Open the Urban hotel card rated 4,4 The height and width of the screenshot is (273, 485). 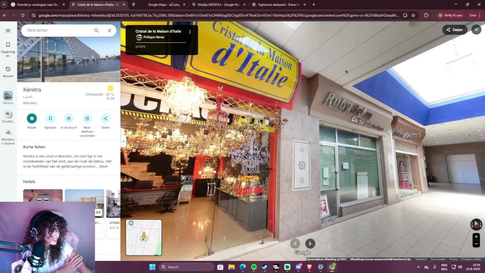114,214
